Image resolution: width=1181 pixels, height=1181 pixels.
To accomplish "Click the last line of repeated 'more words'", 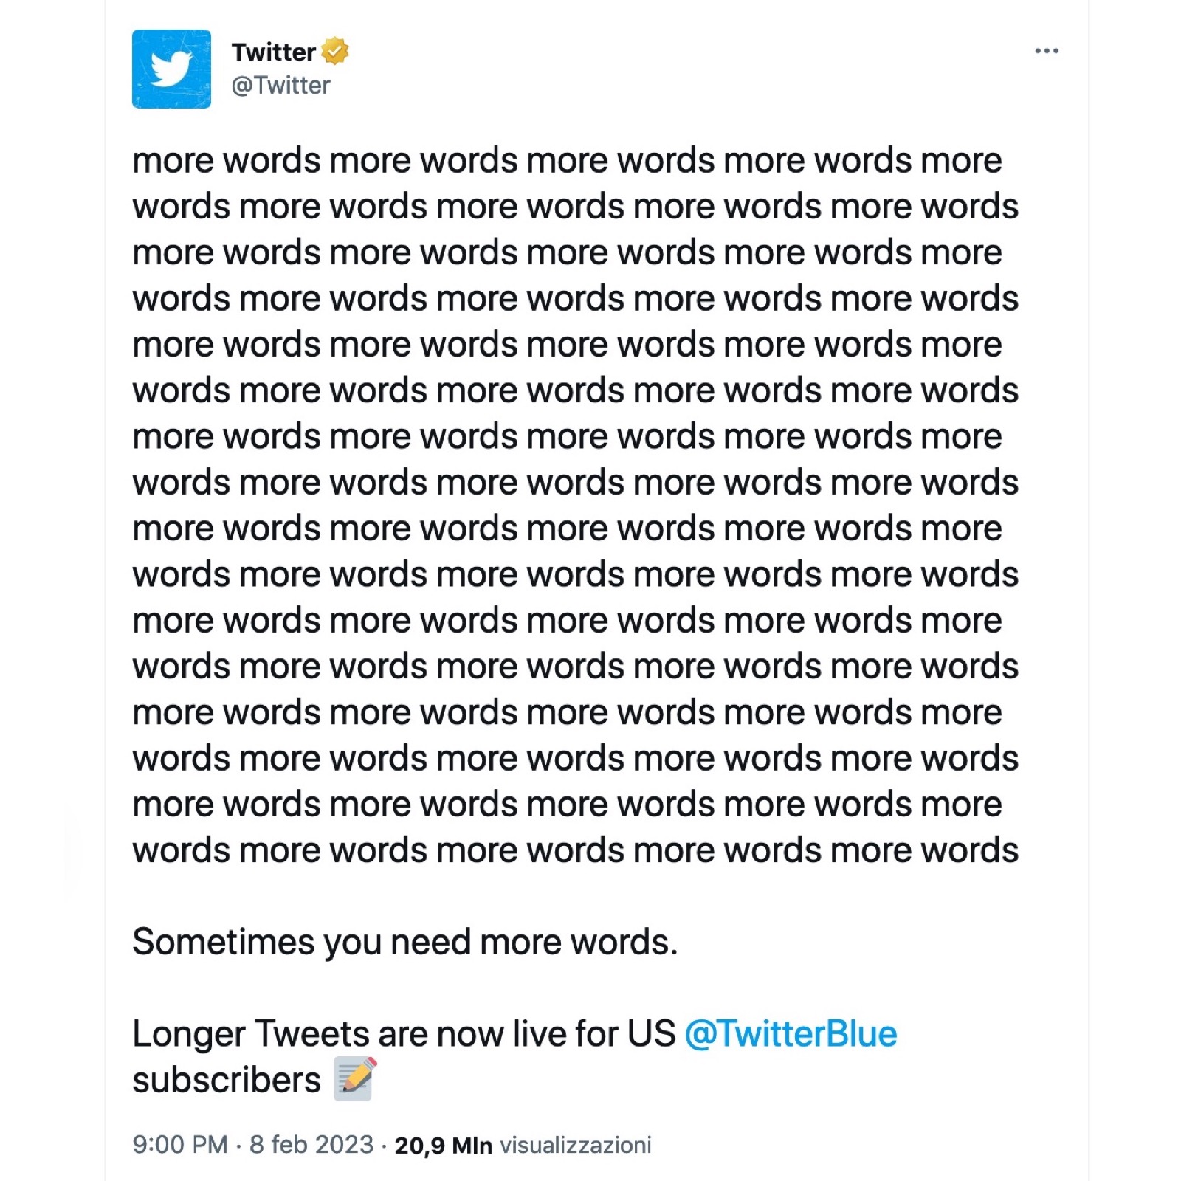I will 575,850.
